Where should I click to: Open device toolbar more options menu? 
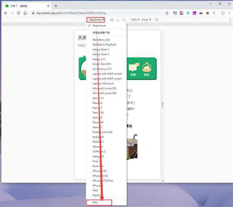230,19
